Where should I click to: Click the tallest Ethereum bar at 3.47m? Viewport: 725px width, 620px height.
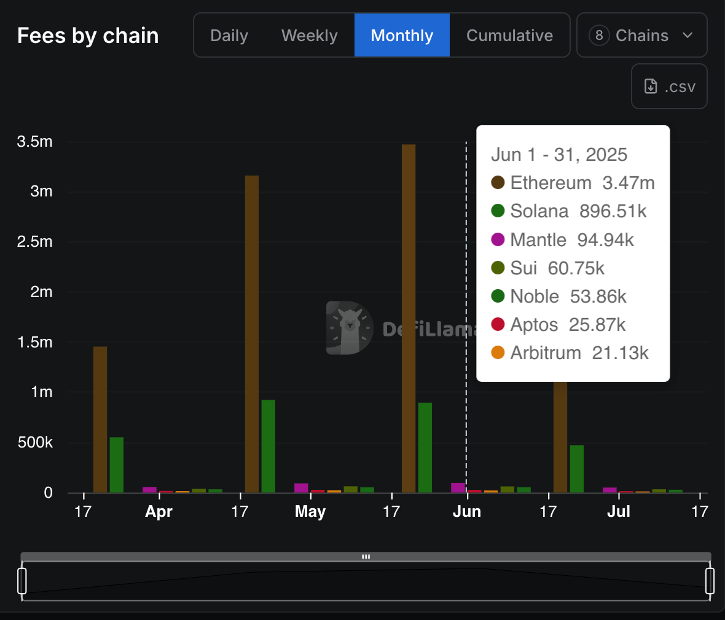click(409, 319)
